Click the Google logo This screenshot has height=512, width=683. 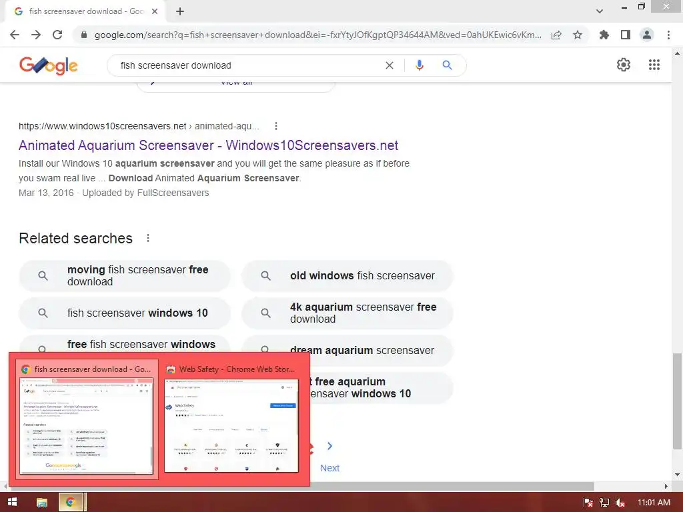(x=48, y=66)
